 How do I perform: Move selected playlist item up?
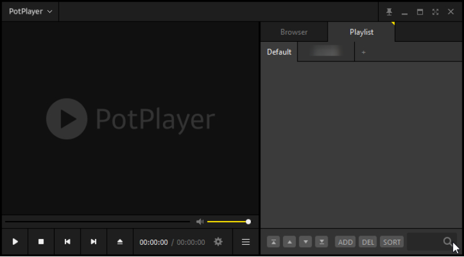[289, 242]
